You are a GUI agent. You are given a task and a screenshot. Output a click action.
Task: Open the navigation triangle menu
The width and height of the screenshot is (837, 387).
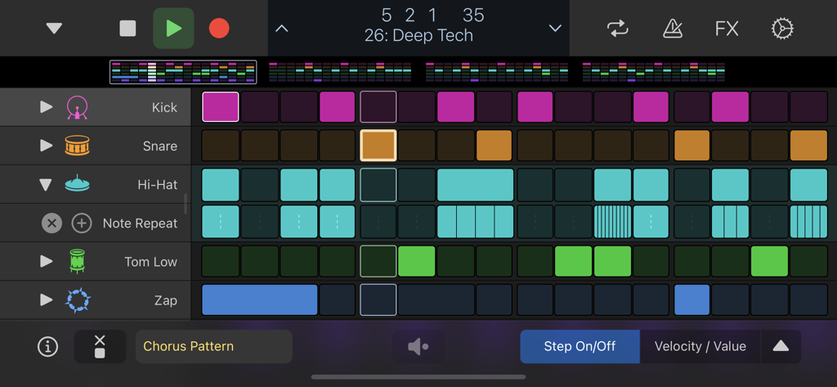click(54, 29)
